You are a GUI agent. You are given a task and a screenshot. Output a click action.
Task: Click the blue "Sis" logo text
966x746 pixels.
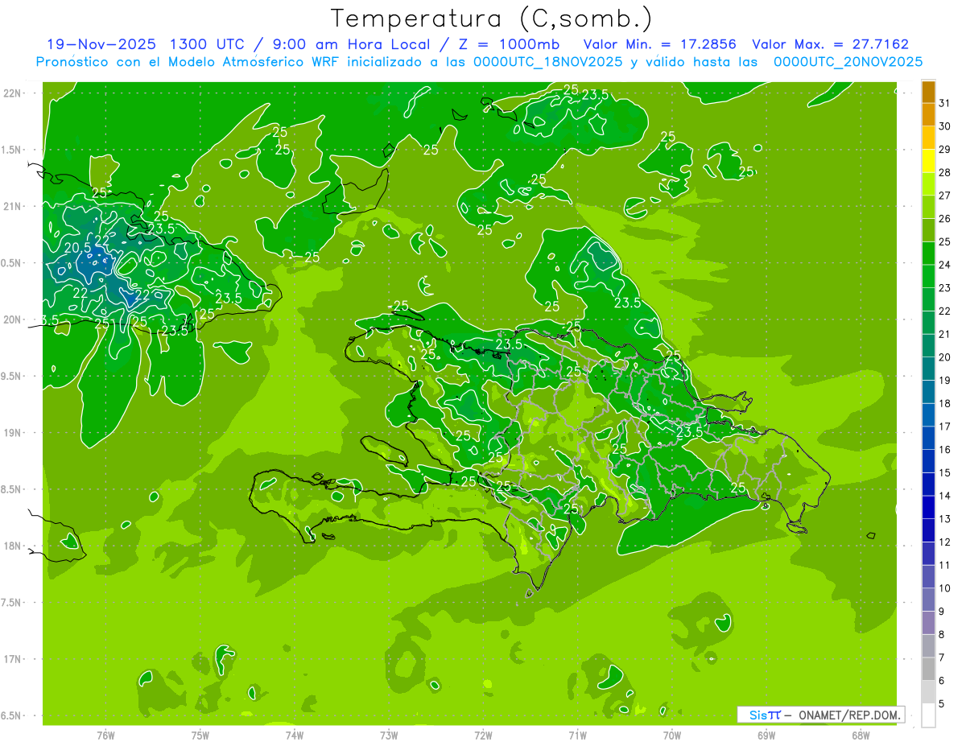click(758, 715)
